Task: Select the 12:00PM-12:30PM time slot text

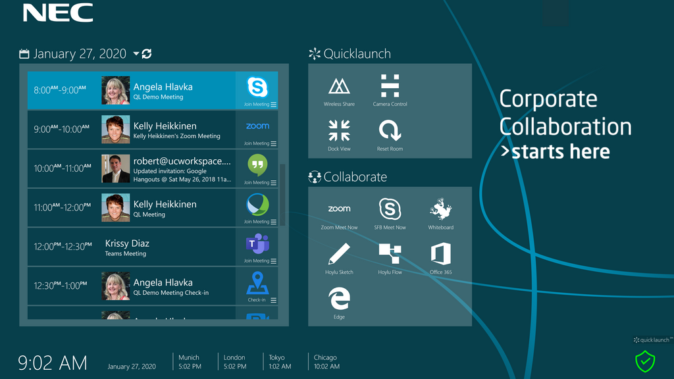Action: click(63, 246)
